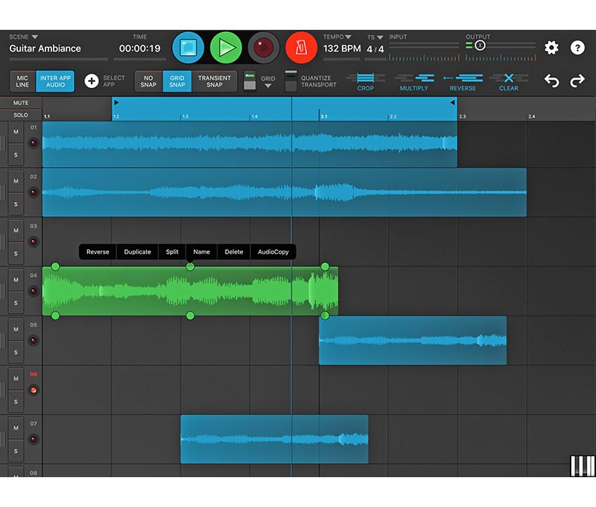
Task: Select Split in the clip popup menu
Action: click(x=172, y=252)
